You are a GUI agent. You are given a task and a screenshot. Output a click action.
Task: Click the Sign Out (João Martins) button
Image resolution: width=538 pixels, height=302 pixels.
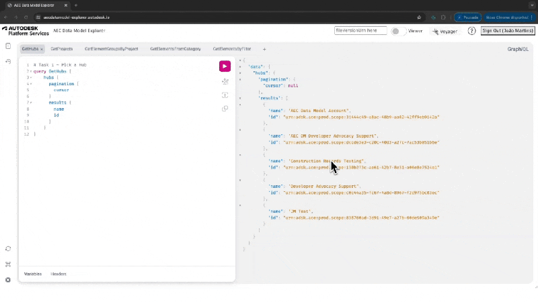tap(508, 31)
